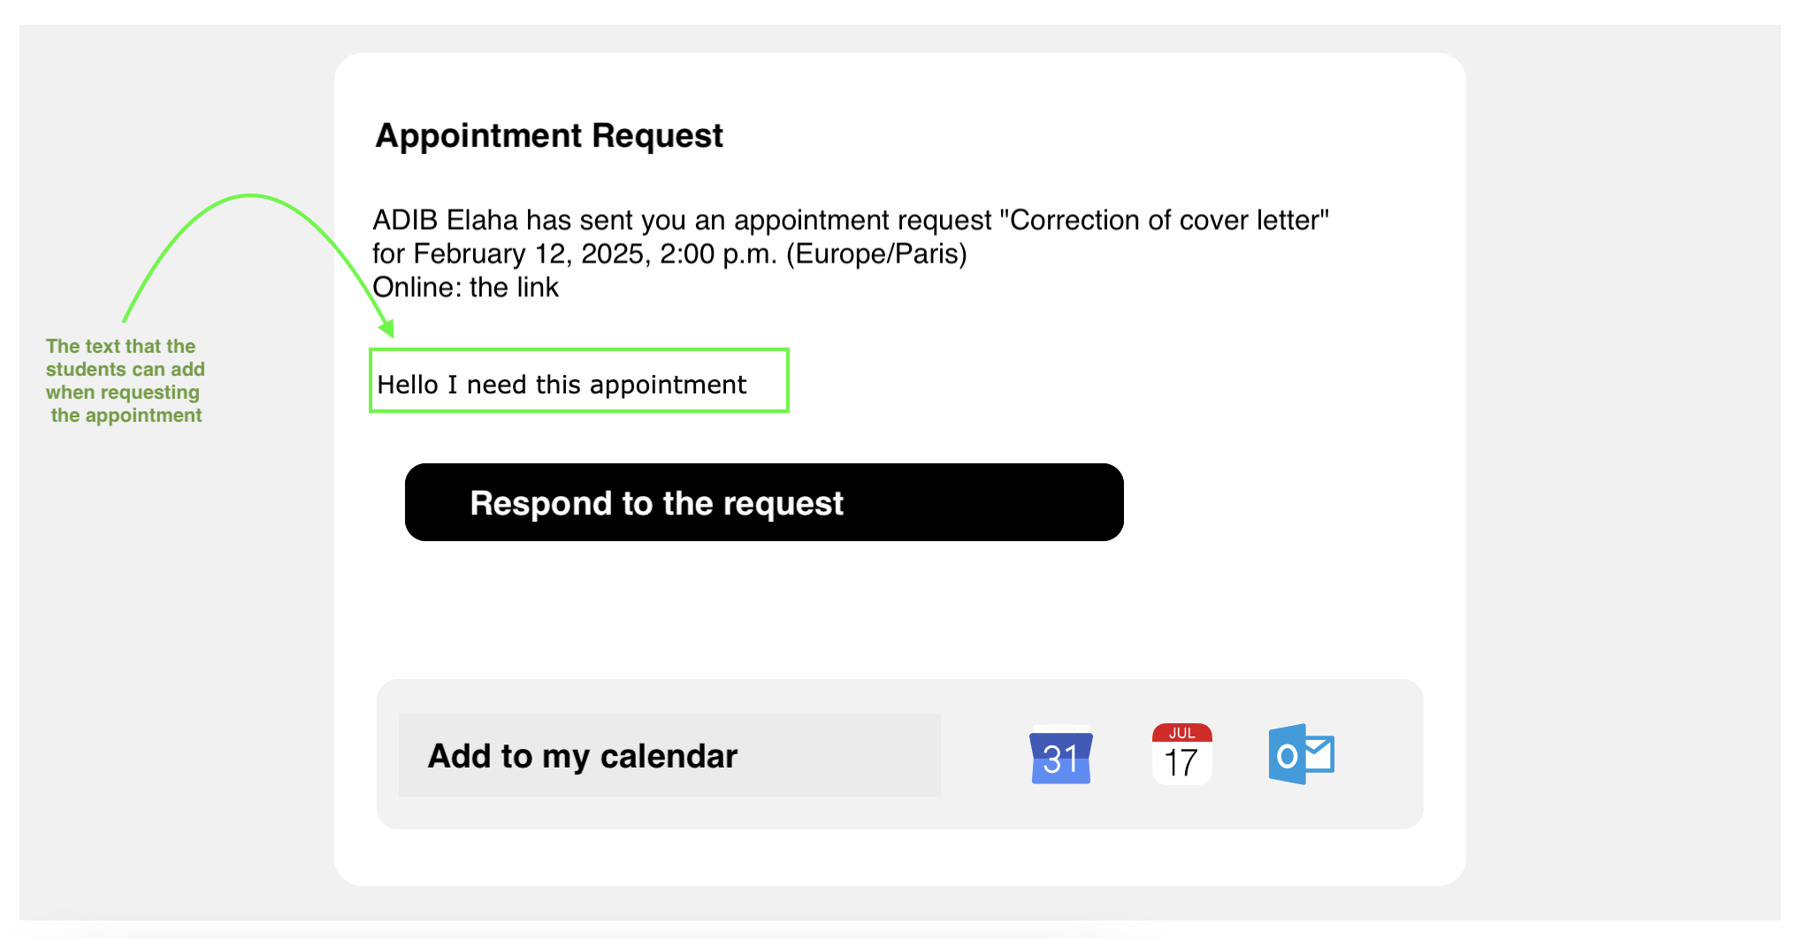Click the date February 12, 2025
1804x939 pixels.
coord(532,254)
